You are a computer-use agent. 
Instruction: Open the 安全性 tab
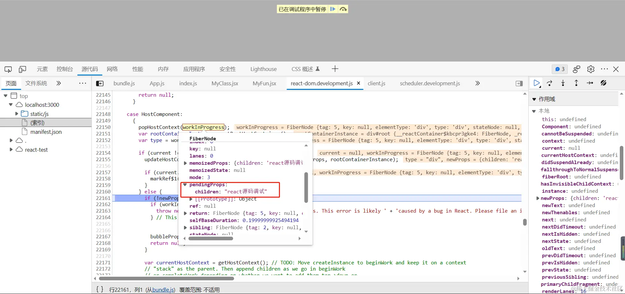(x=228, y=69)
